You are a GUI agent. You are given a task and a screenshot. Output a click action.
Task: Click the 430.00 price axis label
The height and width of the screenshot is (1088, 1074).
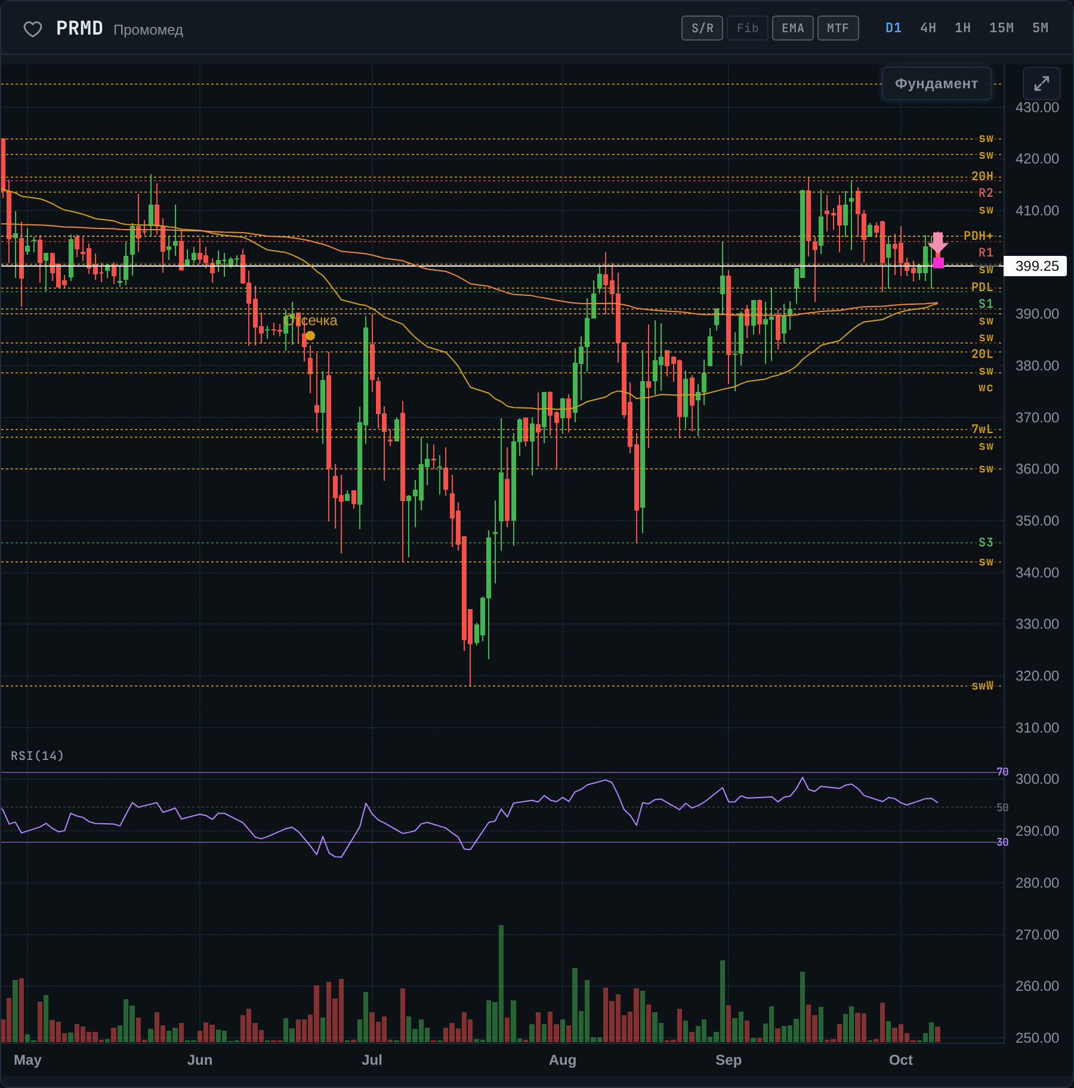click(x=1037, y=107)
